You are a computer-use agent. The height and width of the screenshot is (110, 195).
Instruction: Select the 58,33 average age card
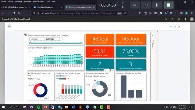100,52
